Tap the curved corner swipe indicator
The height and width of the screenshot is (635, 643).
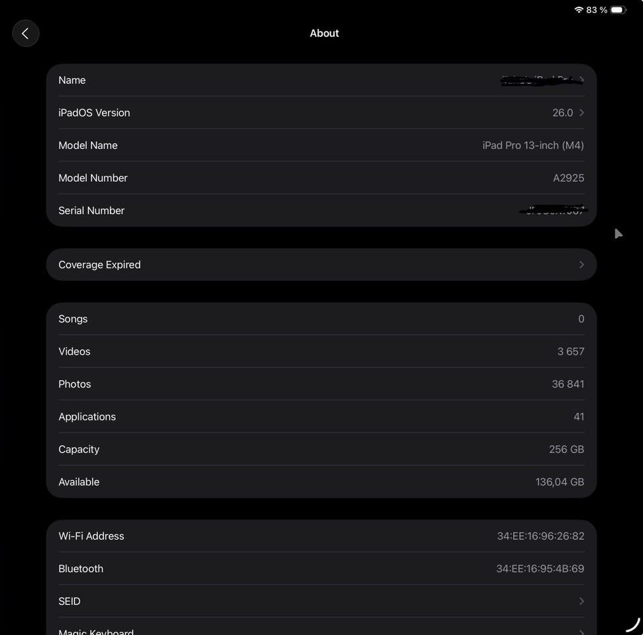(633, 625)
